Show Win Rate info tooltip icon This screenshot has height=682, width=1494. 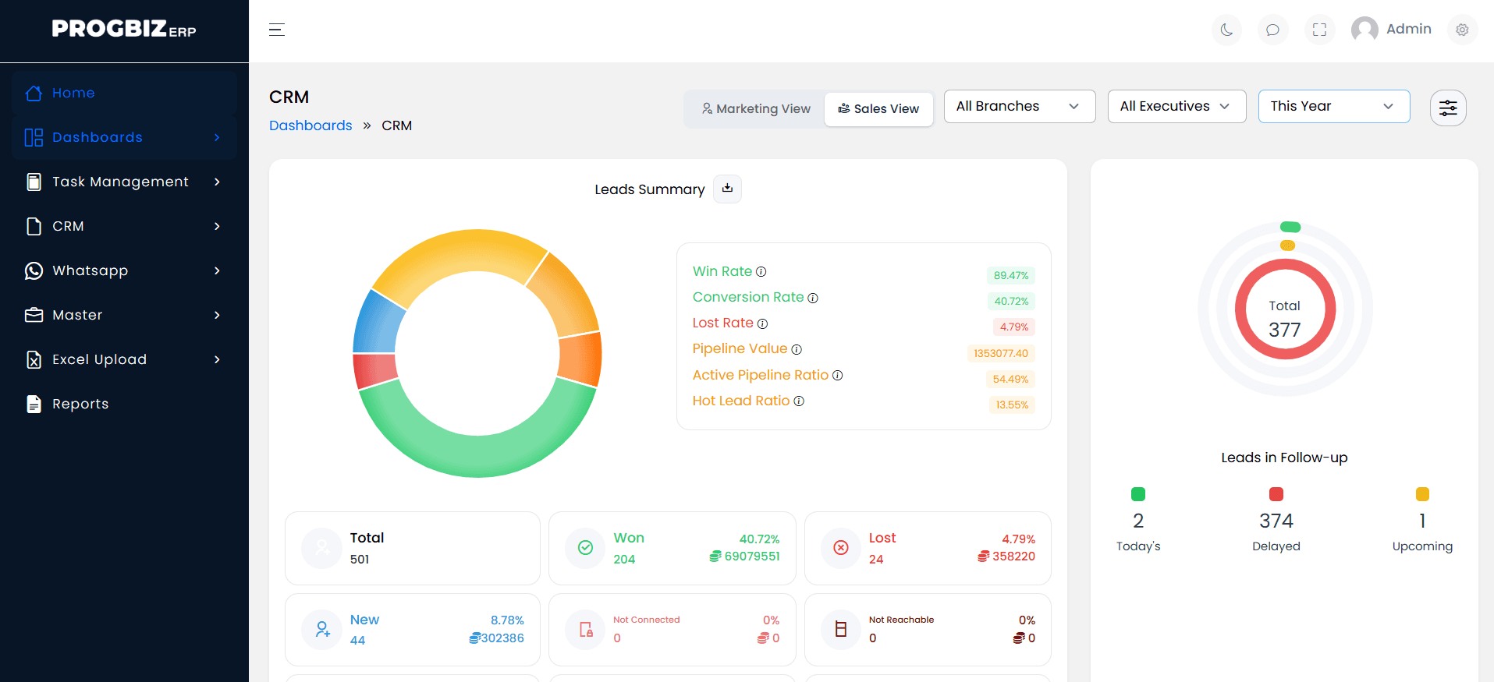pyautogui.click(x=761, y=272)
